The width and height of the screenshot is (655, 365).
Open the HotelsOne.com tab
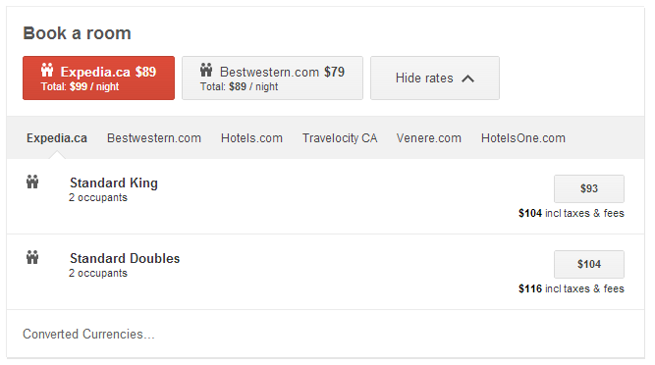click(x=523, y=138)
